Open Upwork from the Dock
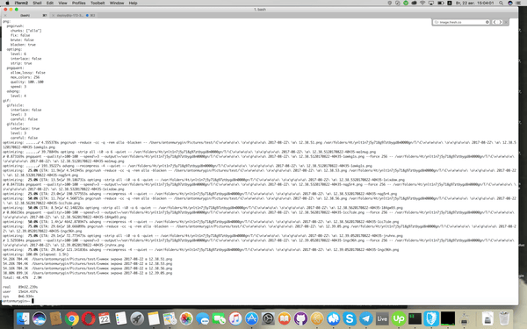 pos(399,318)
